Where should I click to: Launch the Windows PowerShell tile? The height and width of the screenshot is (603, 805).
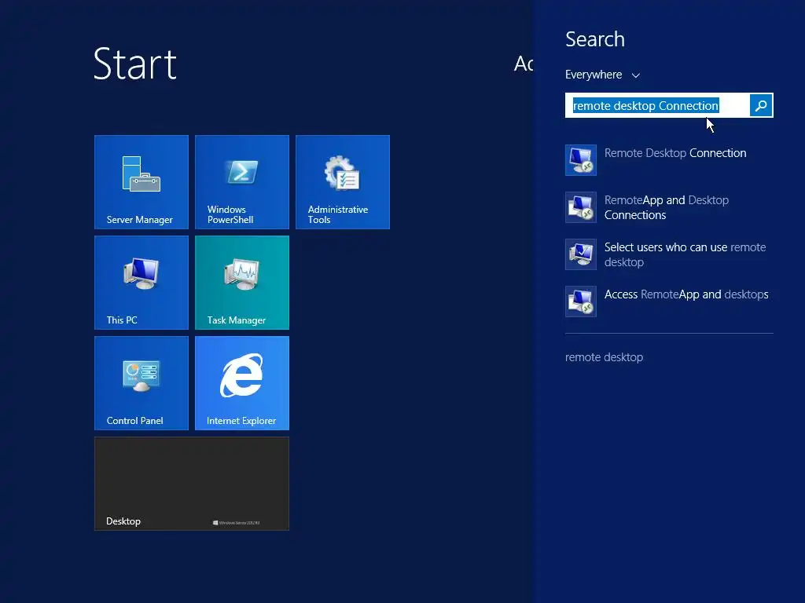click(242, 182)
